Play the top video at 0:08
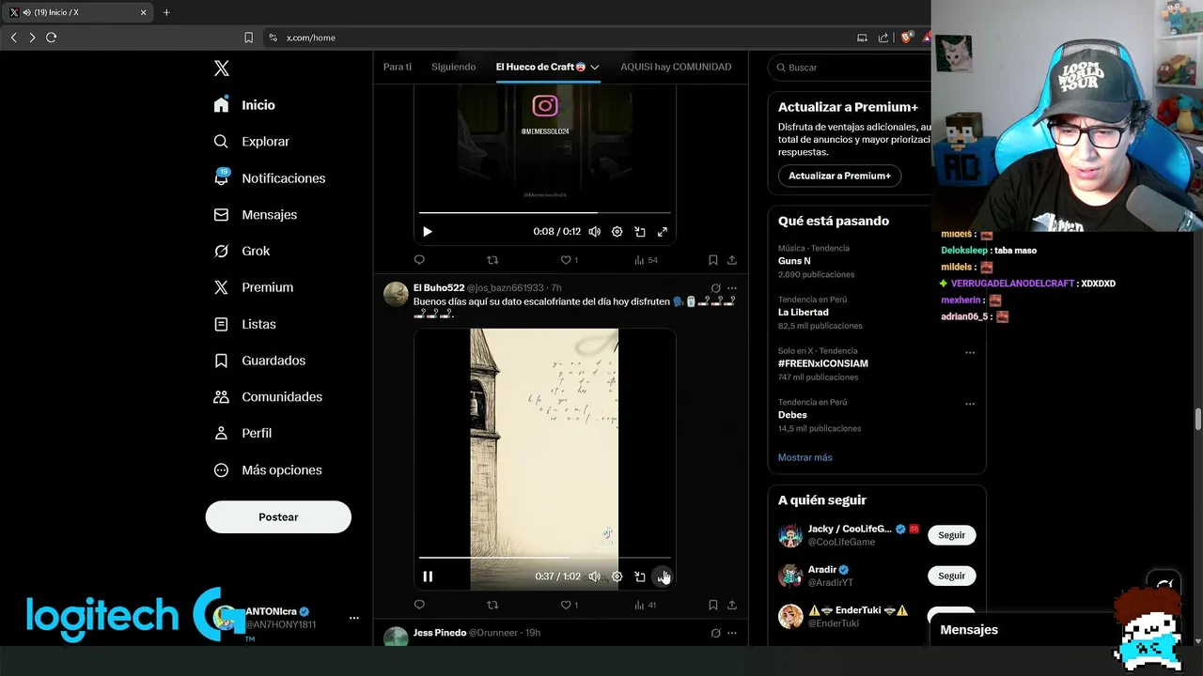 point(428,232)
